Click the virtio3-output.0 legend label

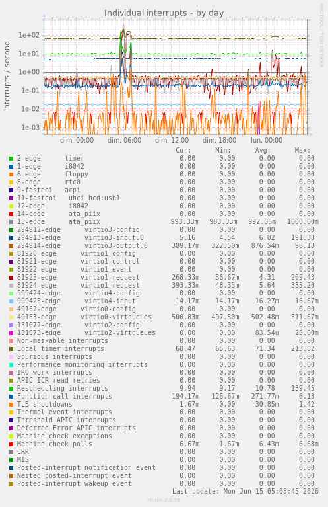[116, 245]
